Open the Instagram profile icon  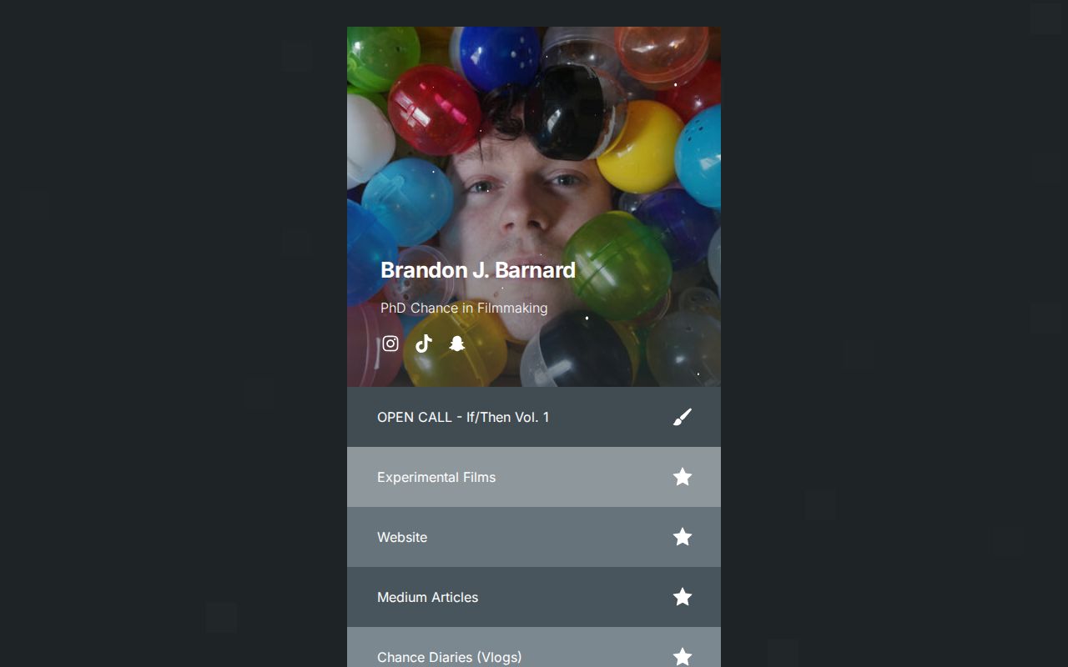390,344
